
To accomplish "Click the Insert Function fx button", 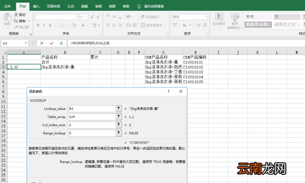I will click(62, 43).
